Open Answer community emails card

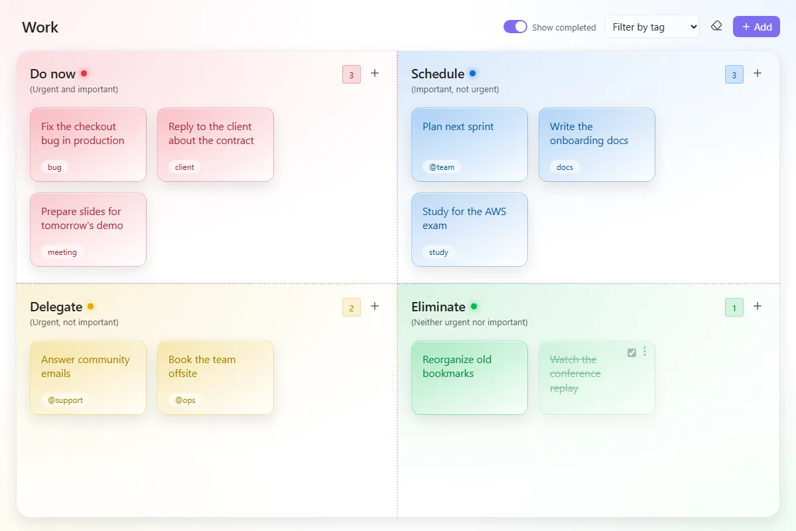coord(88,378)
